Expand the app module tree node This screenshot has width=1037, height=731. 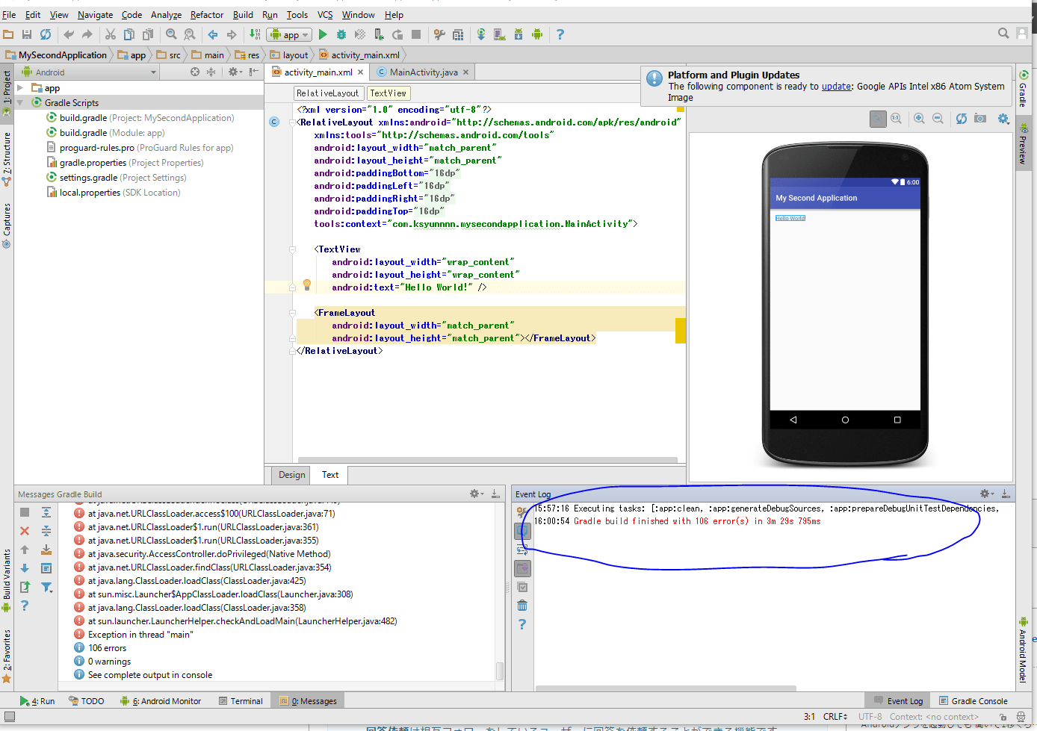(x=20, y=88)
